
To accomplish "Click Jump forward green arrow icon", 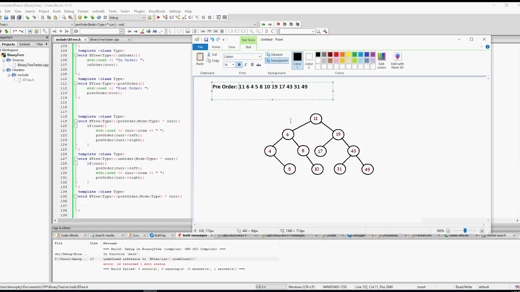I will (270, 24).
